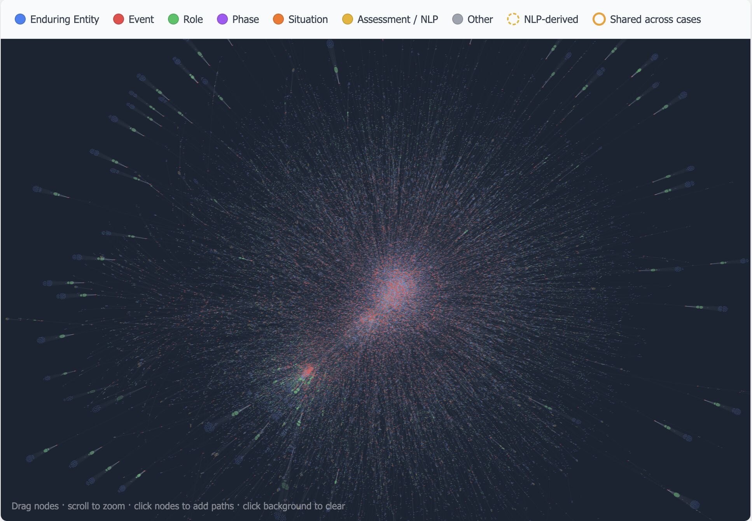Screen dimensions: 752x521
Task: Select the "Shared across cases" legend label
Action: pos(656,19)
